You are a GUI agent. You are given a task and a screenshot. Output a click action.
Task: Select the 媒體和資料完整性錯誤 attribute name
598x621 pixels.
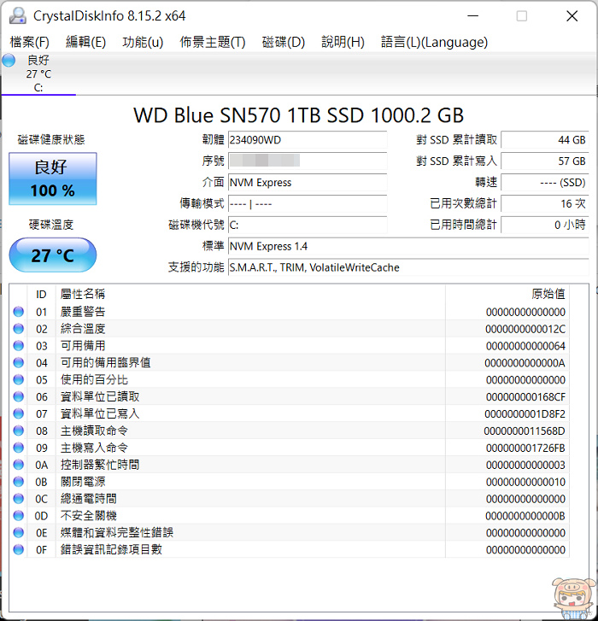tap(117, 533)
